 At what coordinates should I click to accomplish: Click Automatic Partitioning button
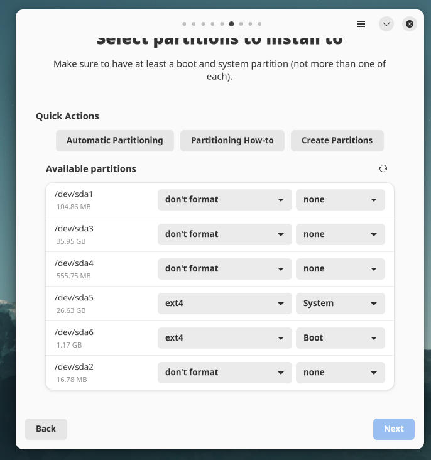click(115, 141)
